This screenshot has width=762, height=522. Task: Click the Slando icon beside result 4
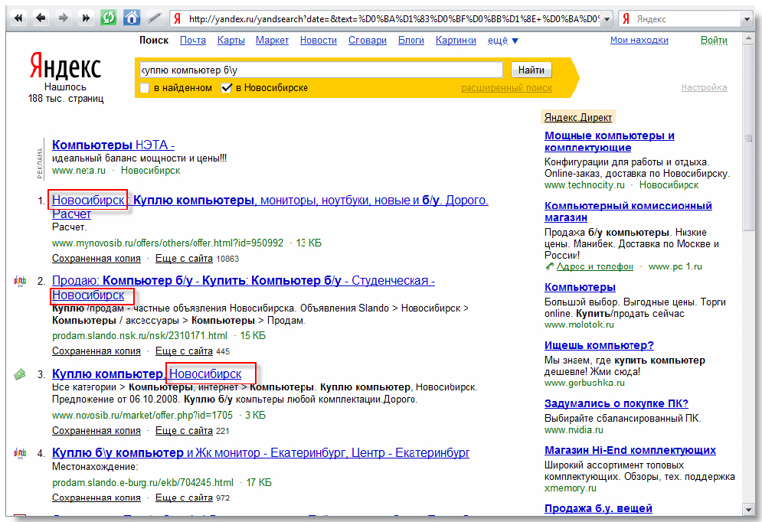(x=20, y=453)
